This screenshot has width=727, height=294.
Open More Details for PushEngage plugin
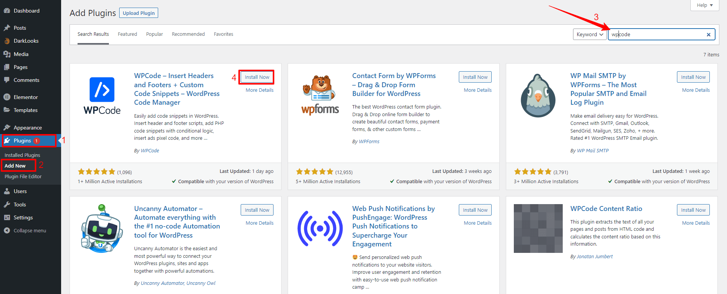[478, 223]
